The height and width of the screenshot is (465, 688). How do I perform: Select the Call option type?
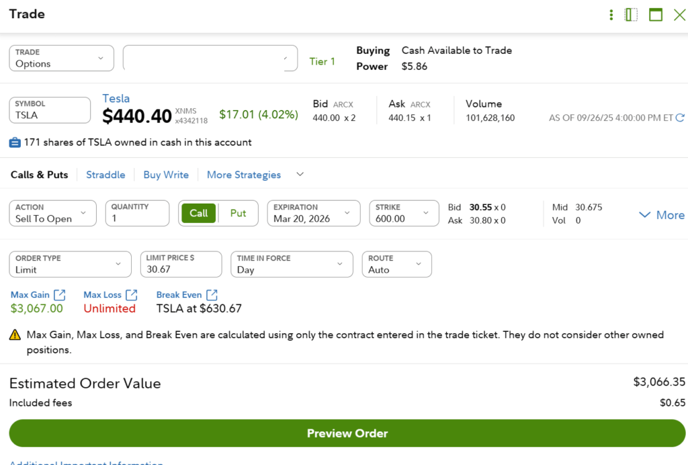coord(198,213)
